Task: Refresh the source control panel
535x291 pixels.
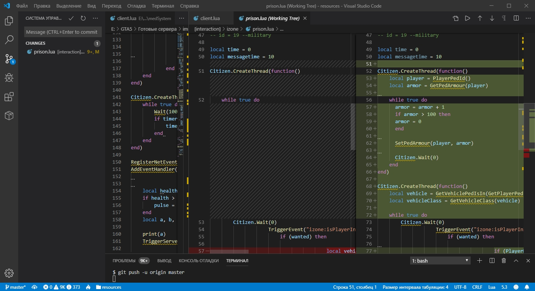Action: pos(83,18)
